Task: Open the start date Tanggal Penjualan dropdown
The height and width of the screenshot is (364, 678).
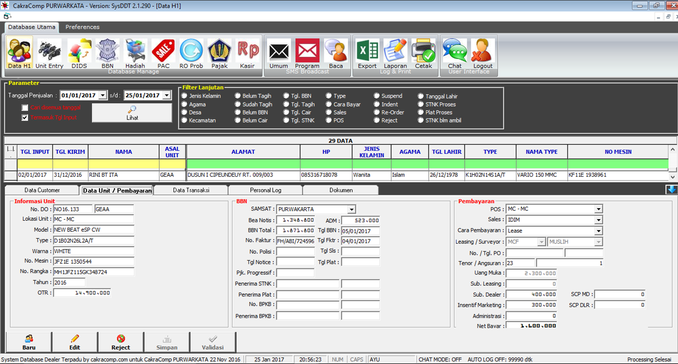Action: tap(102, 95)
